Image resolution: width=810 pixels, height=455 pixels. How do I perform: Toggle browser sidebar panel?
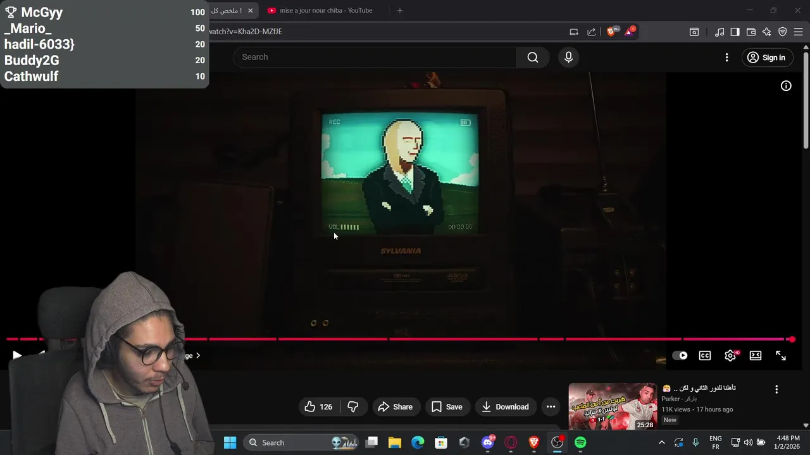[x=735, y=32]
